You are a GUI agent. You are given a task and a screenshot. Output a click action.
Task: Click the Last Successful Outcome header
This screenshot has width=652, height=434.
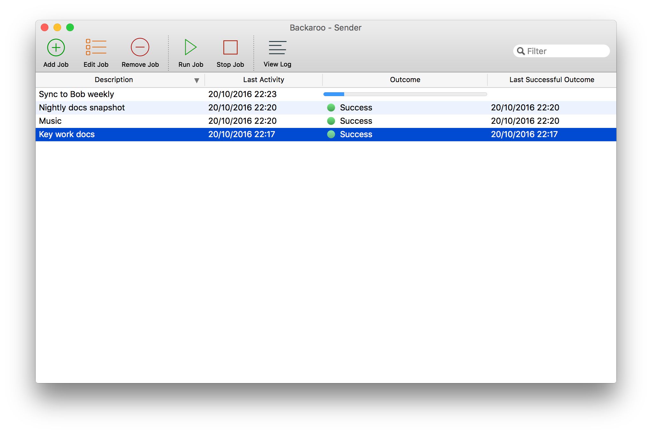[551, 80]
